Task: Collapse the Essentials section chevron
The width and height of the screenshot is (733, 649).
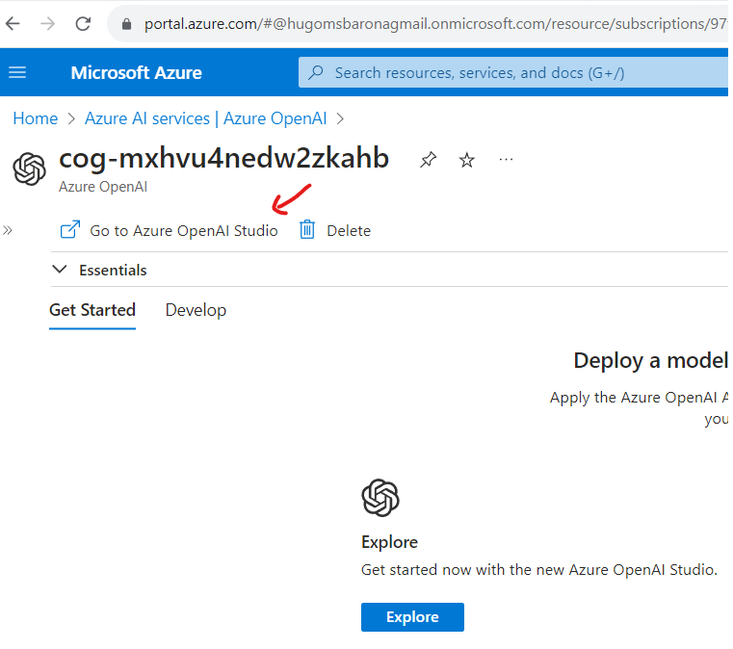Action: pos(60,271)
